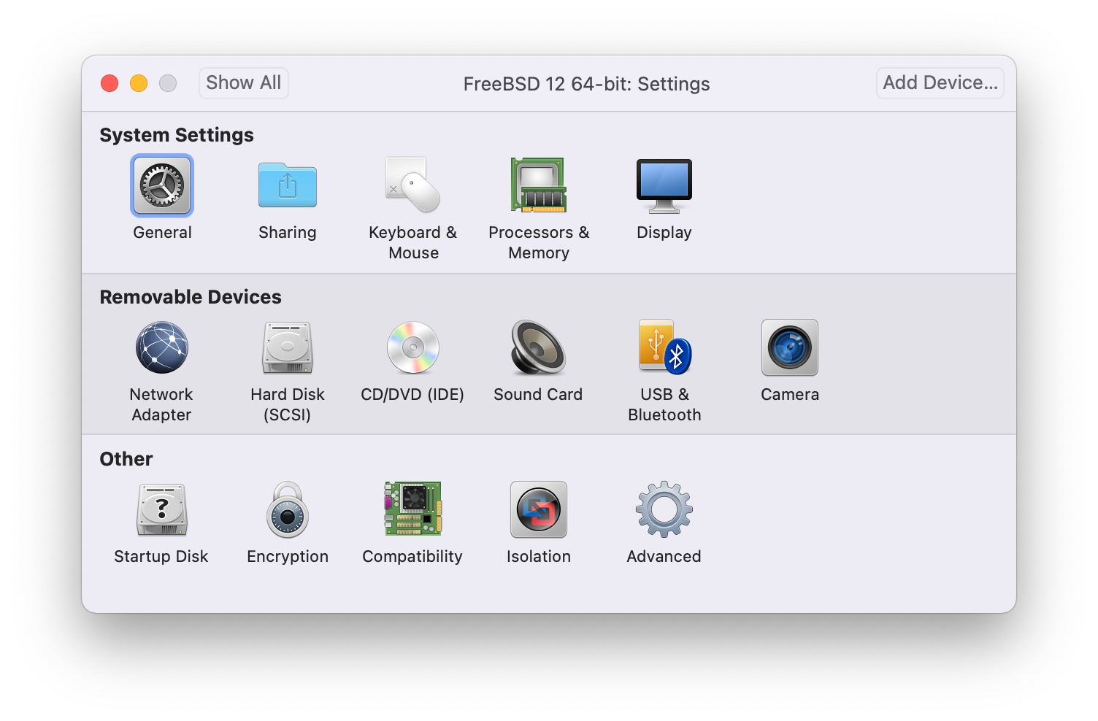Click the Show All button

(x=244, y=82)
